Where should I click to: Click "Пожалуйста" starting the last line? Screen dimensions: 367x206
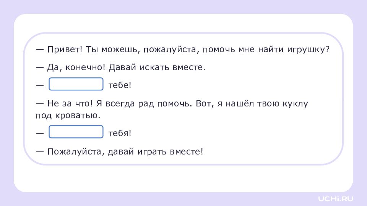pos(74,152)
